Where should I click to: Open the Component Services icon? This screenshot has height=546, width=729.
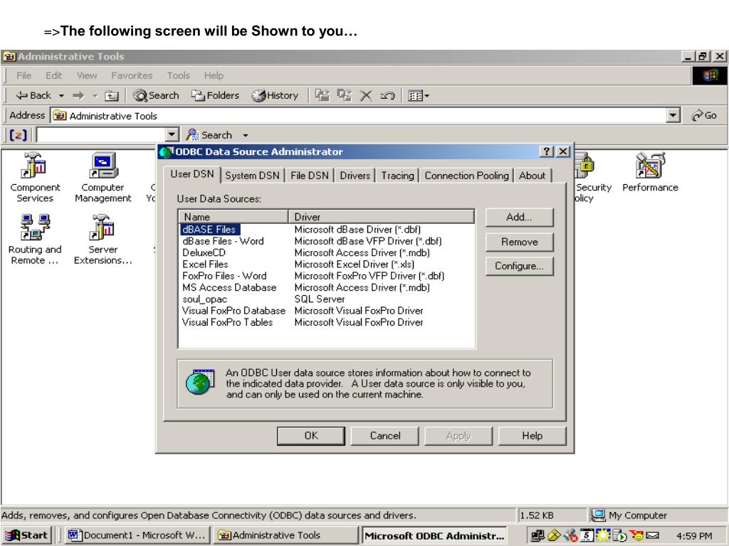pos(35,177)
